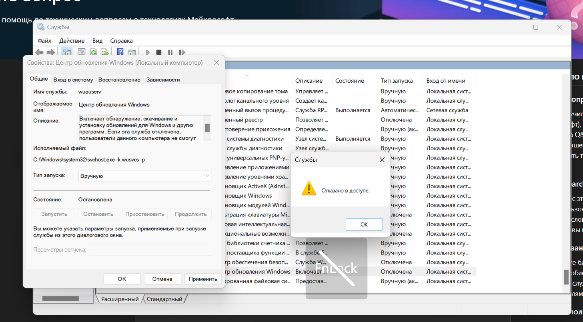Open Help using the blue question-mark icon
This screenshot has height=322, width=583.
tap(120, 52)
